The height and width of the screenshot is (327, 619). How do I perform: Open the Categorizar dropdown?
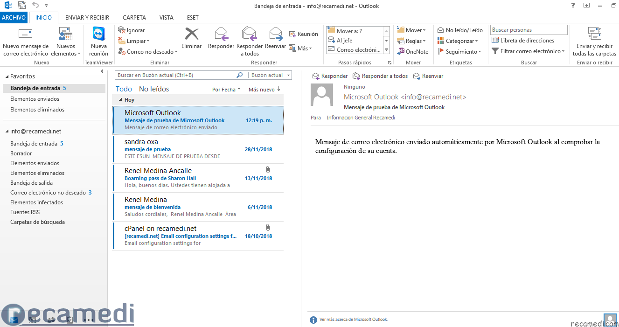[x=458, y=41]
